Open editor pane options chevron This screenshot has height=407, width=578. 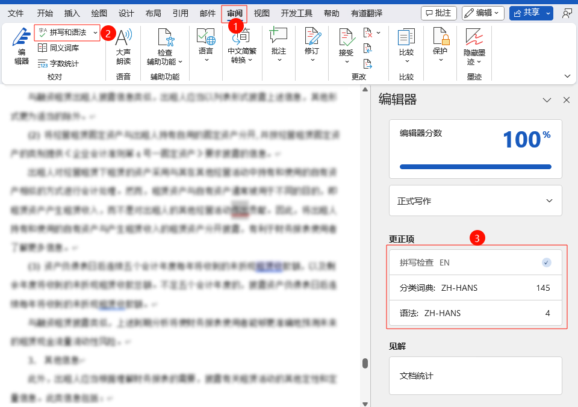[x=547, y=100]
